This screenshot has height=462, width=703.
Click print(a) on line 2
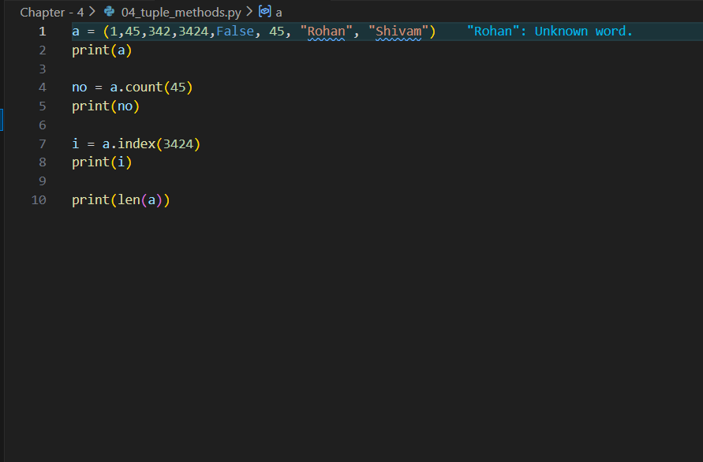(102, 50)
